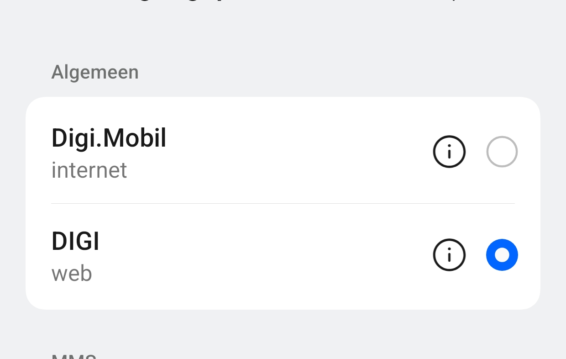Click the selected DIGI radio button
566x359 pixels.
(502, 255)
